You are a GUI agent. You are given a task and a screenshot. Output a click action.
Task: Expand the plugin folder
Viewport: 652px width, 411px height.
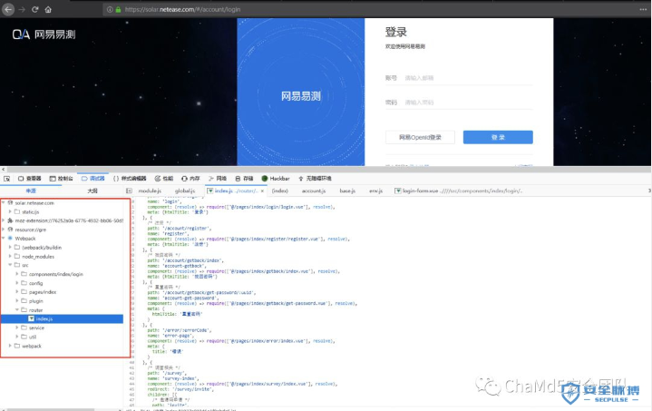click(x=17, y=300)
